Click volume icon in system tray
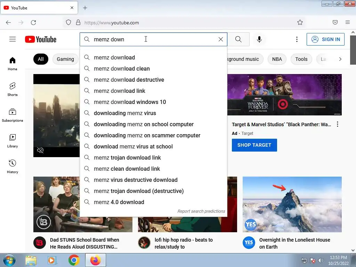The height and width of the screenshot is (267, 356). click(321, 260)
